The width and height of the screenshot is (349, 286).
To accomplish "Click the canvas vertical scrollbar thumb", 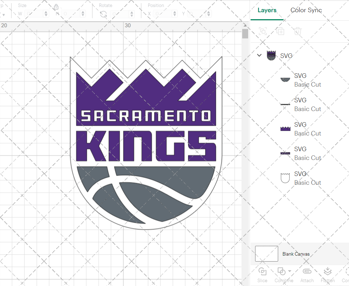I will tap(245, 34).
